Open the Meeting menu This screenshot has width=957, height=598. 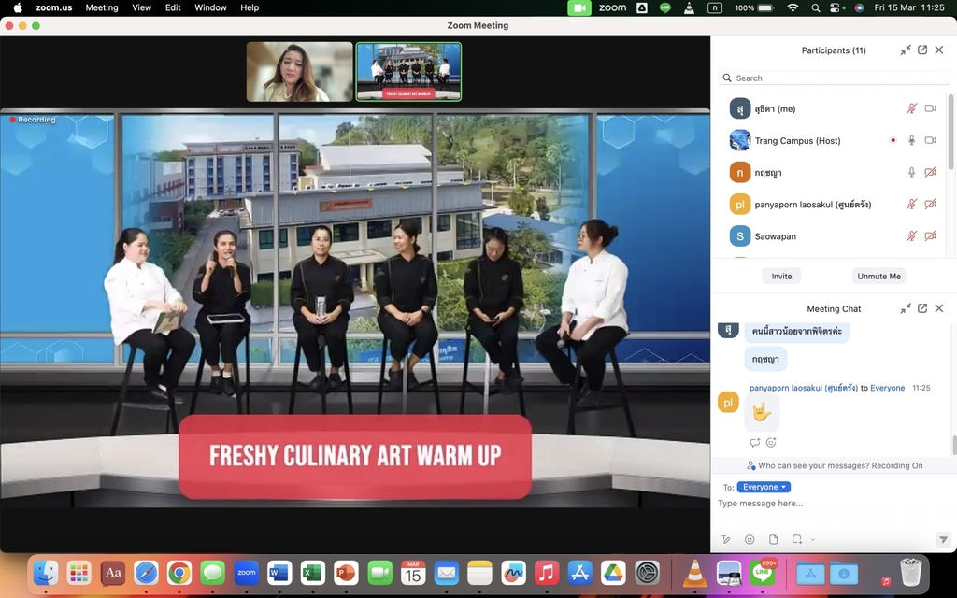(x=102, y=7)
